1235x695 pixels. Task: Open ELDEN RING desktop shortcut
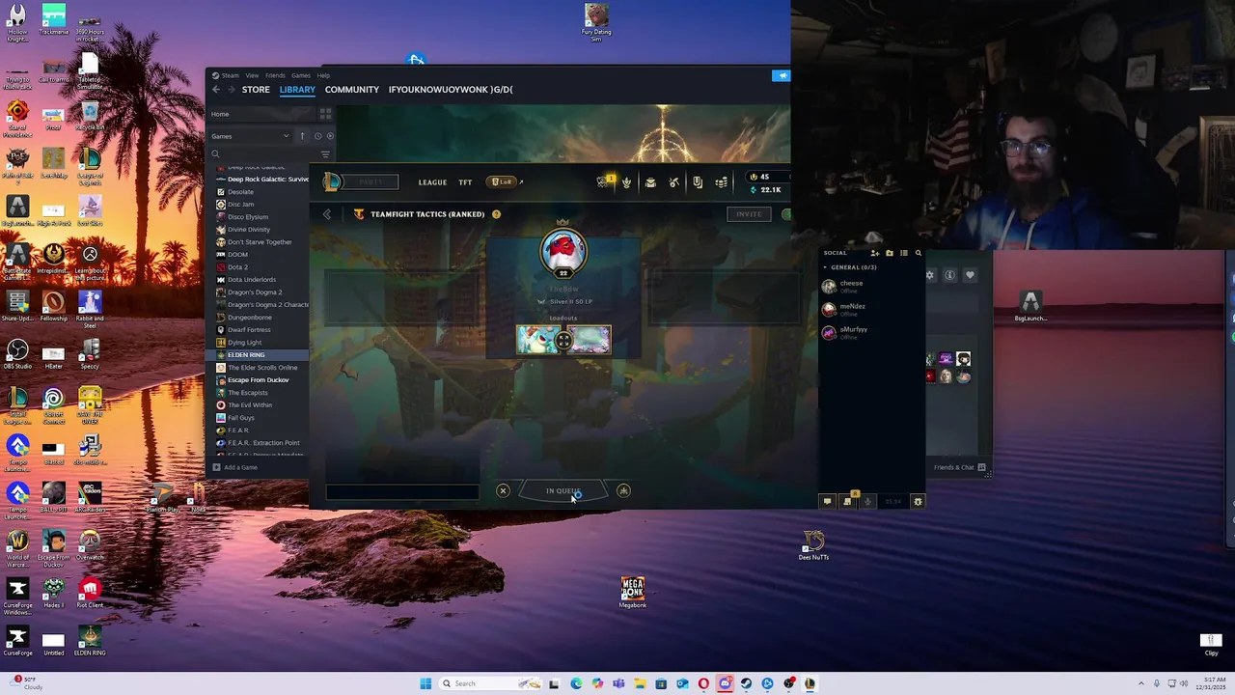point(90,642)
